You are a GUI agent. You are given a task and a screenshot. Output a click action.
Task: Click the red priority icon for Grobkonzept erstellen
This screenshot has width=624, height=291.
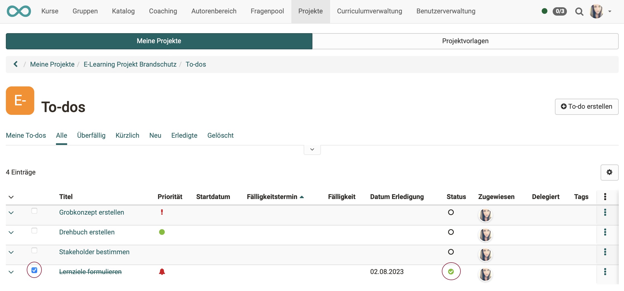tap(162, 212)
